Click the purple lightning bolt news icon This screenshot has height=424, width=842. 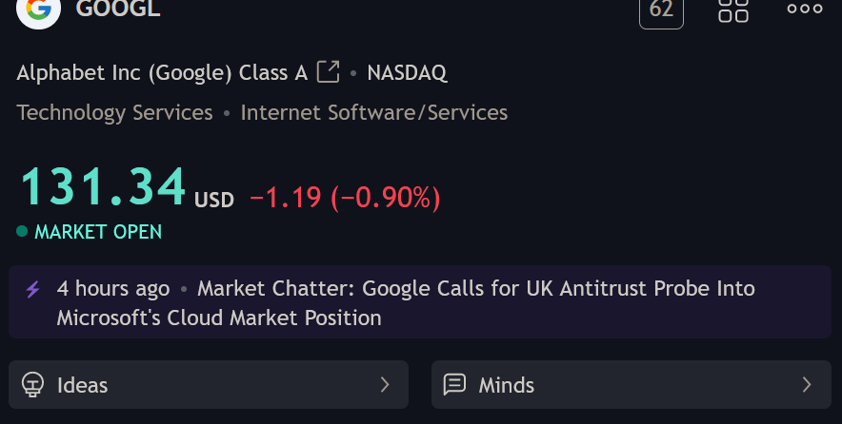[32, 289]
